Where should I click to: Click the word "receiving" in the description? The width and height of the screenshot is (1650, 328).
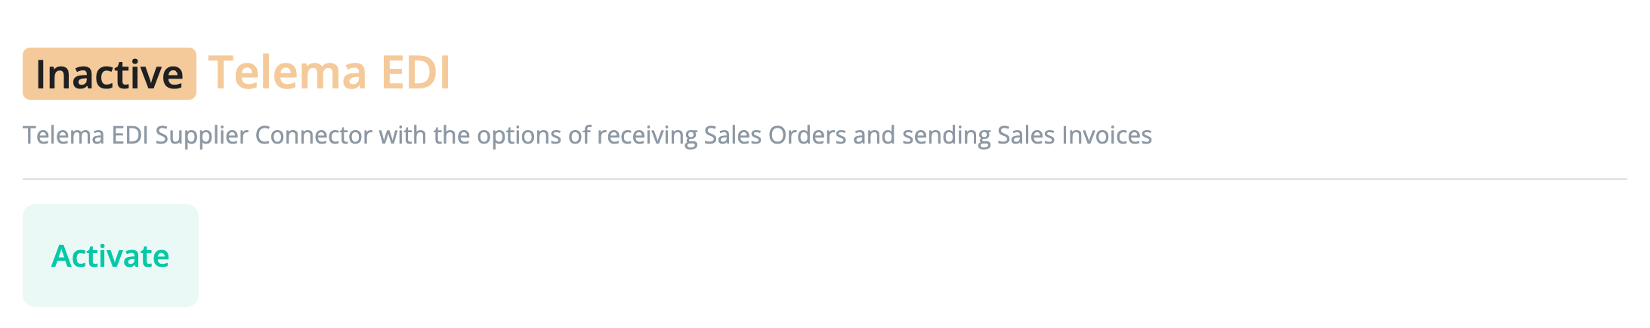click(x=647, y=135)
